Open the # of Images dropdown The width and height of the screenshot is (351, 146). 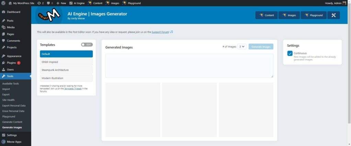pos(242,47)
